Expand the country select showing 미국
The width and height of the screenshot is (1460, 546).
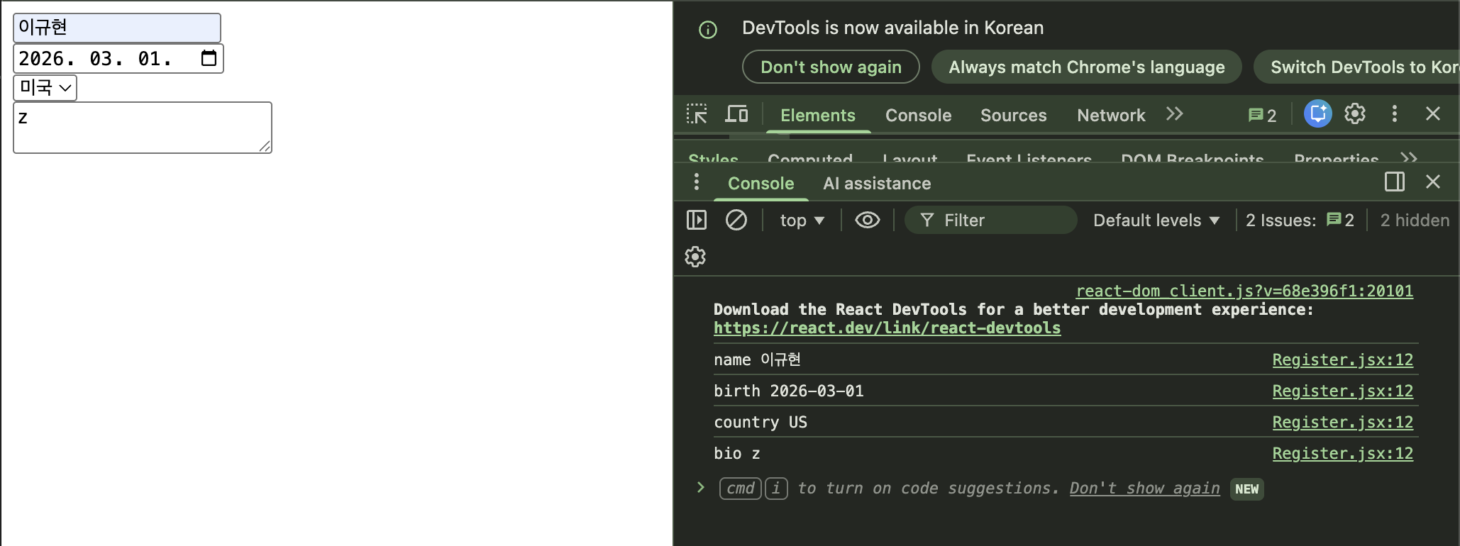click(x=45, y=88)
